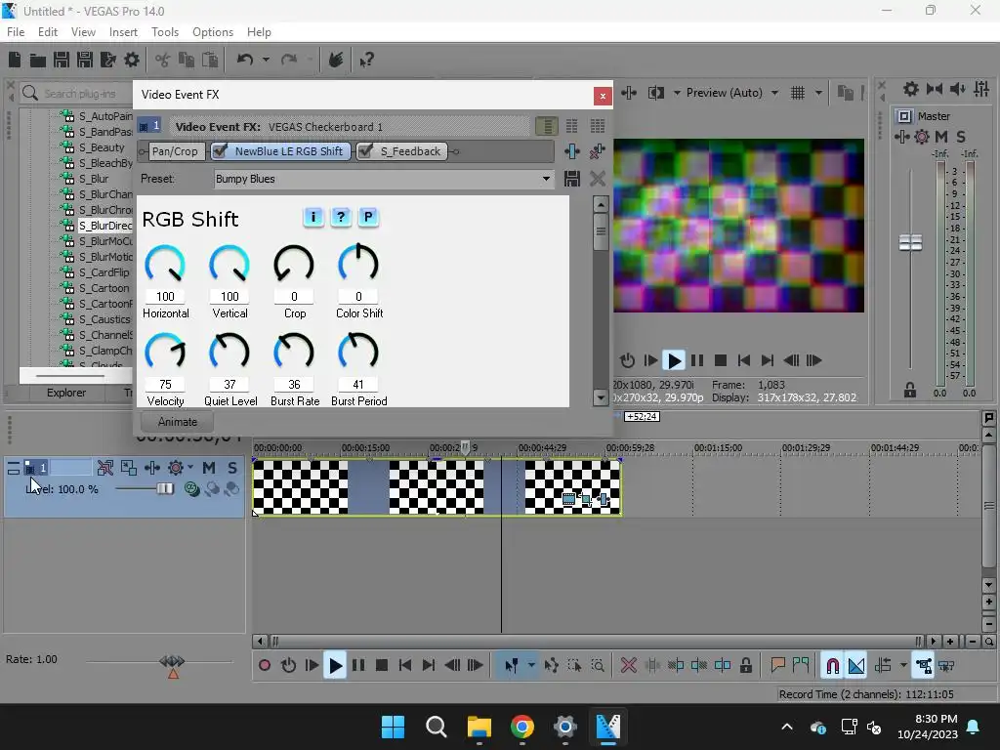The height and width of the screenshot is (750, 1000).
Task: Remove the selected plug-in from the chain
Action: pos(598,151)
